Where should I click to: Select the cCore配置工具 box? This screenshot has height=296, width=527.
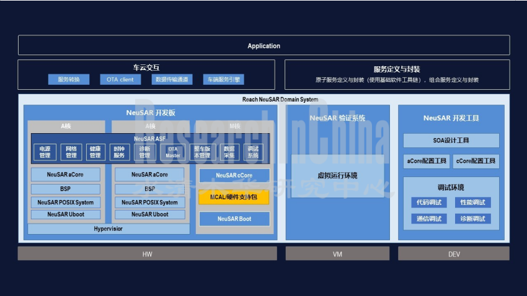tap(476, 161)
